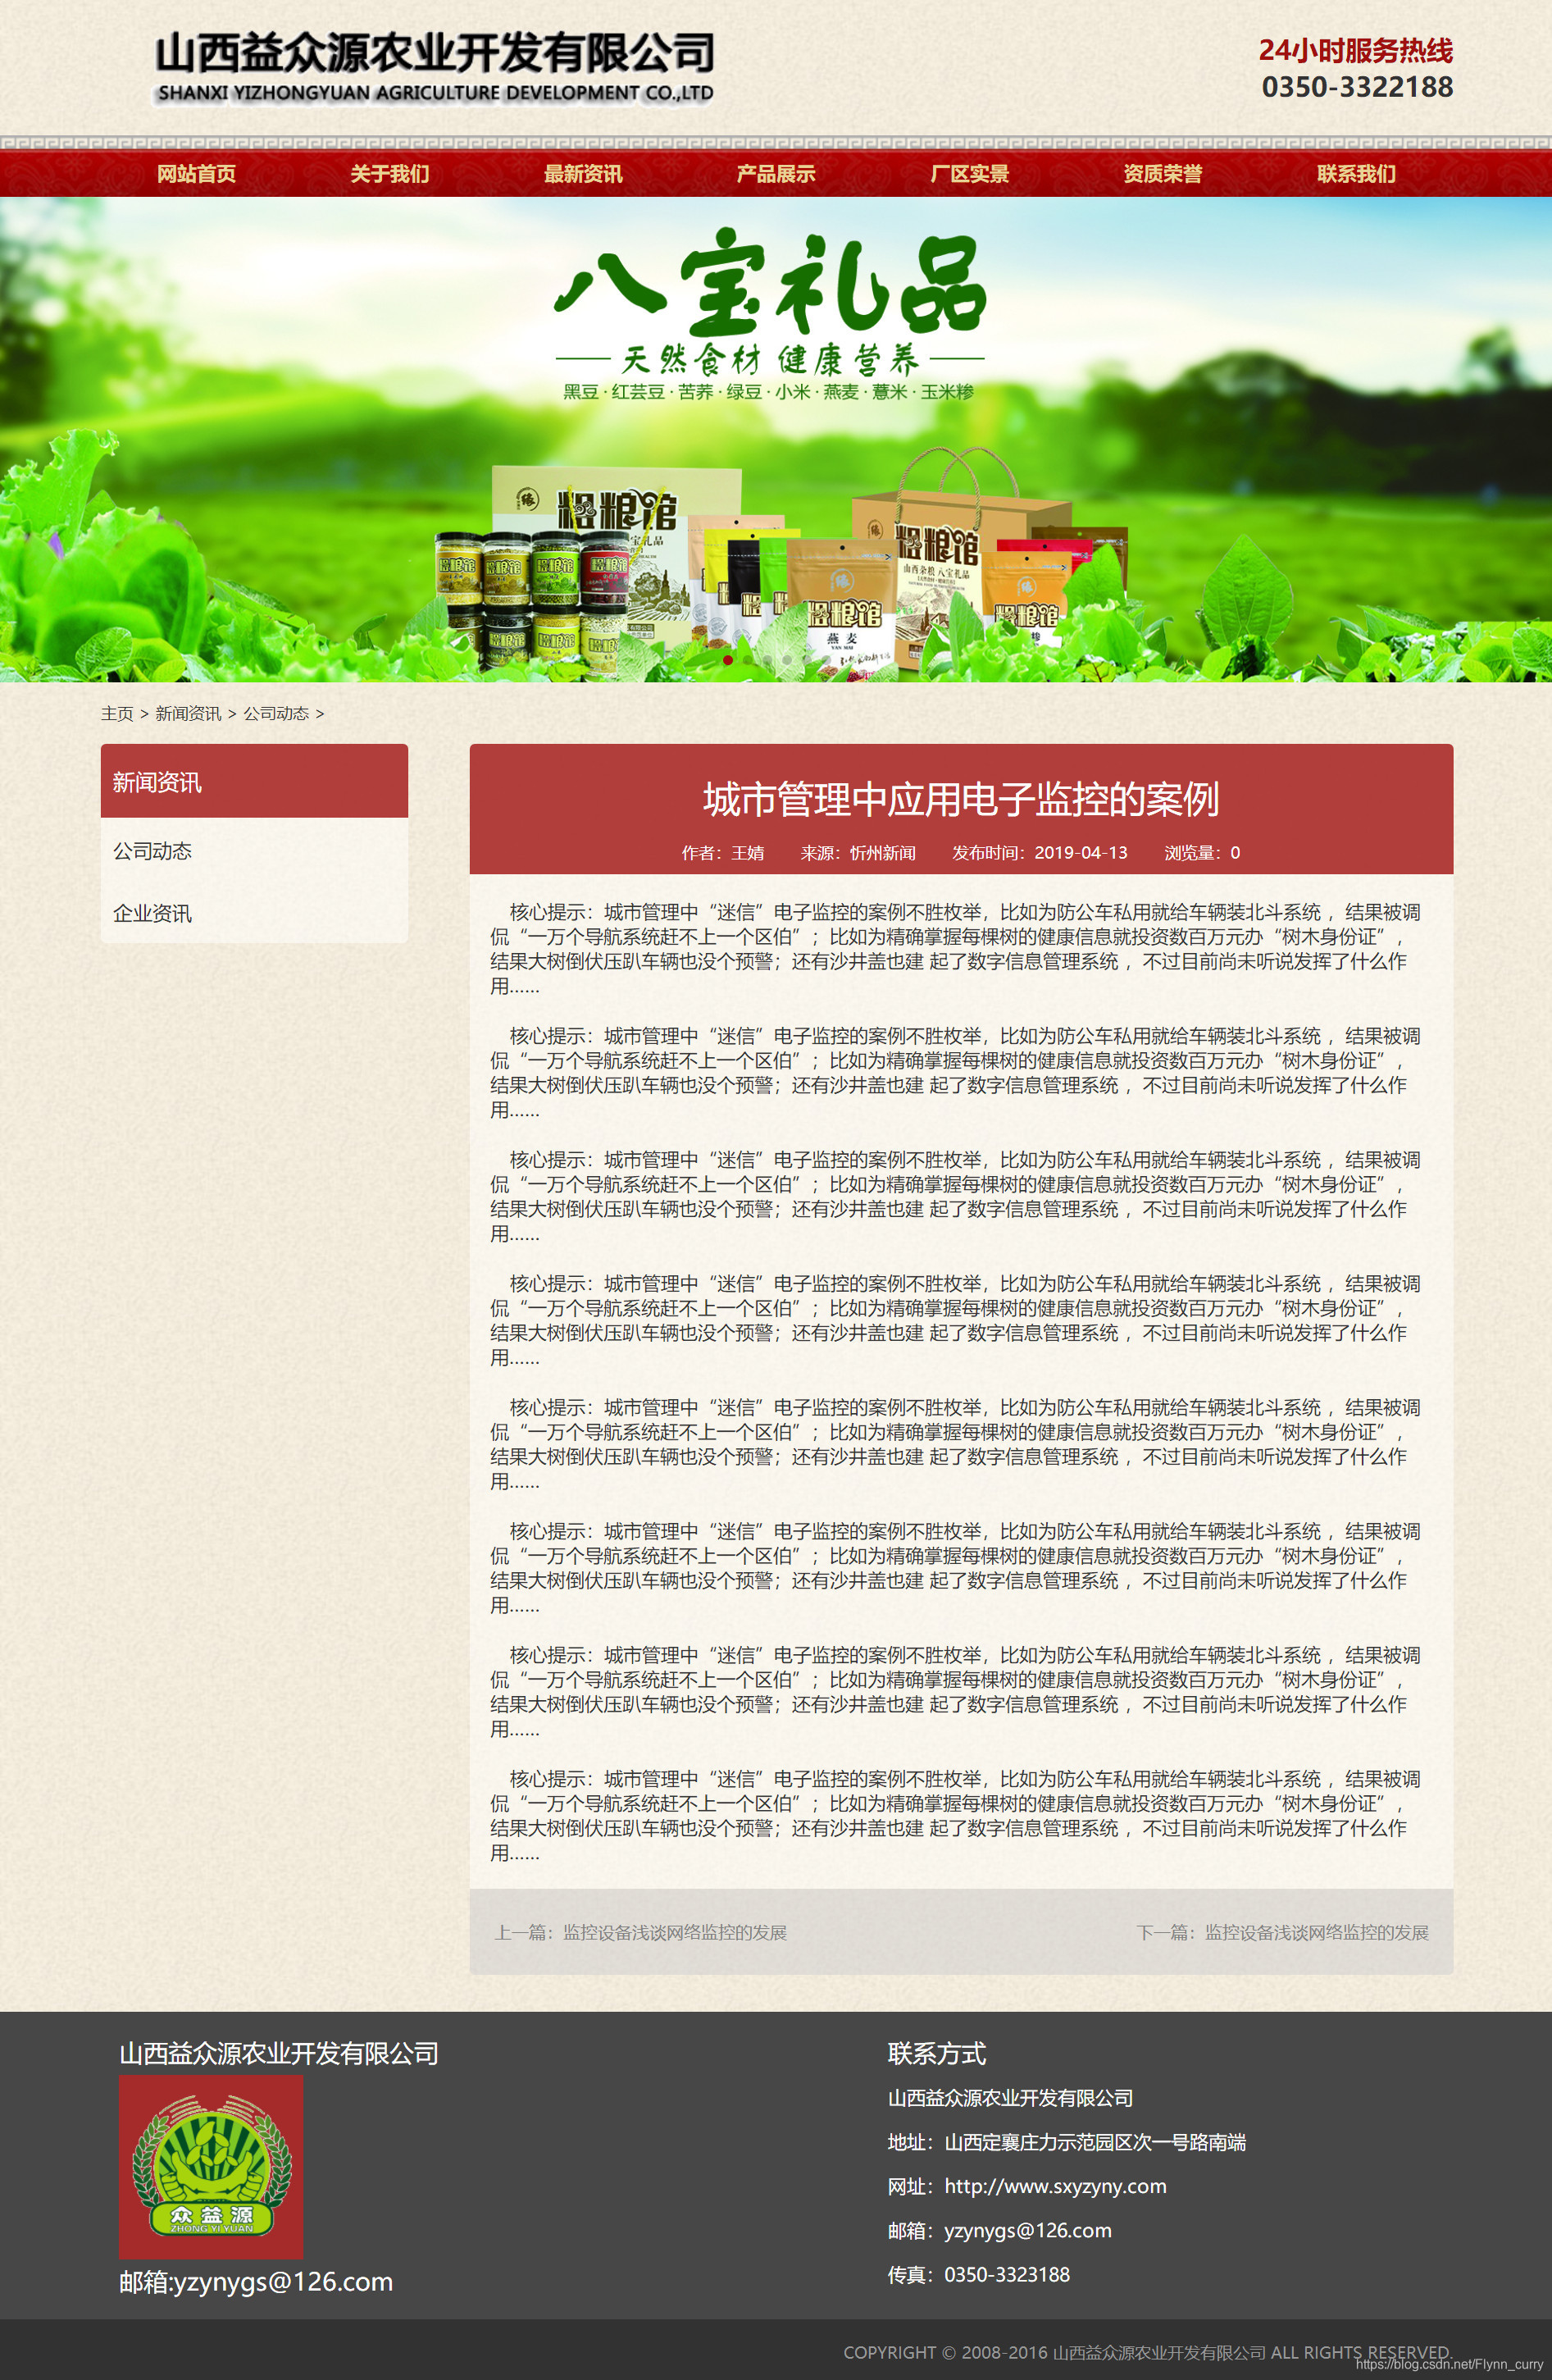The height and width of the screenshot is (2380, 1552).
Task: Click the source text 来源：忻州新闻
Action: (x=858, y=853)
